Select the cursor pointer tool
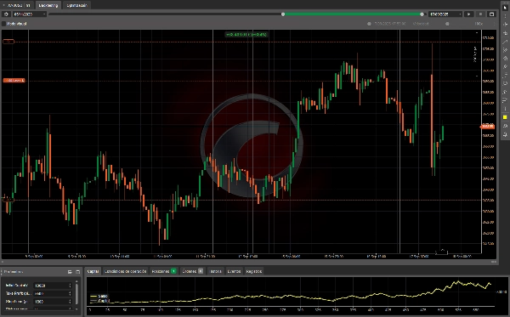 coord(505,8)
